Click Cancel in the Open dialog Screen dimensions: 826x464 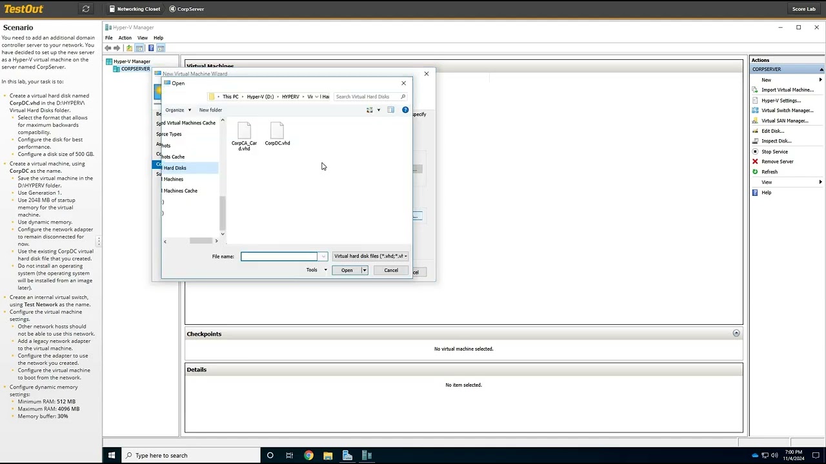[391, 271]
